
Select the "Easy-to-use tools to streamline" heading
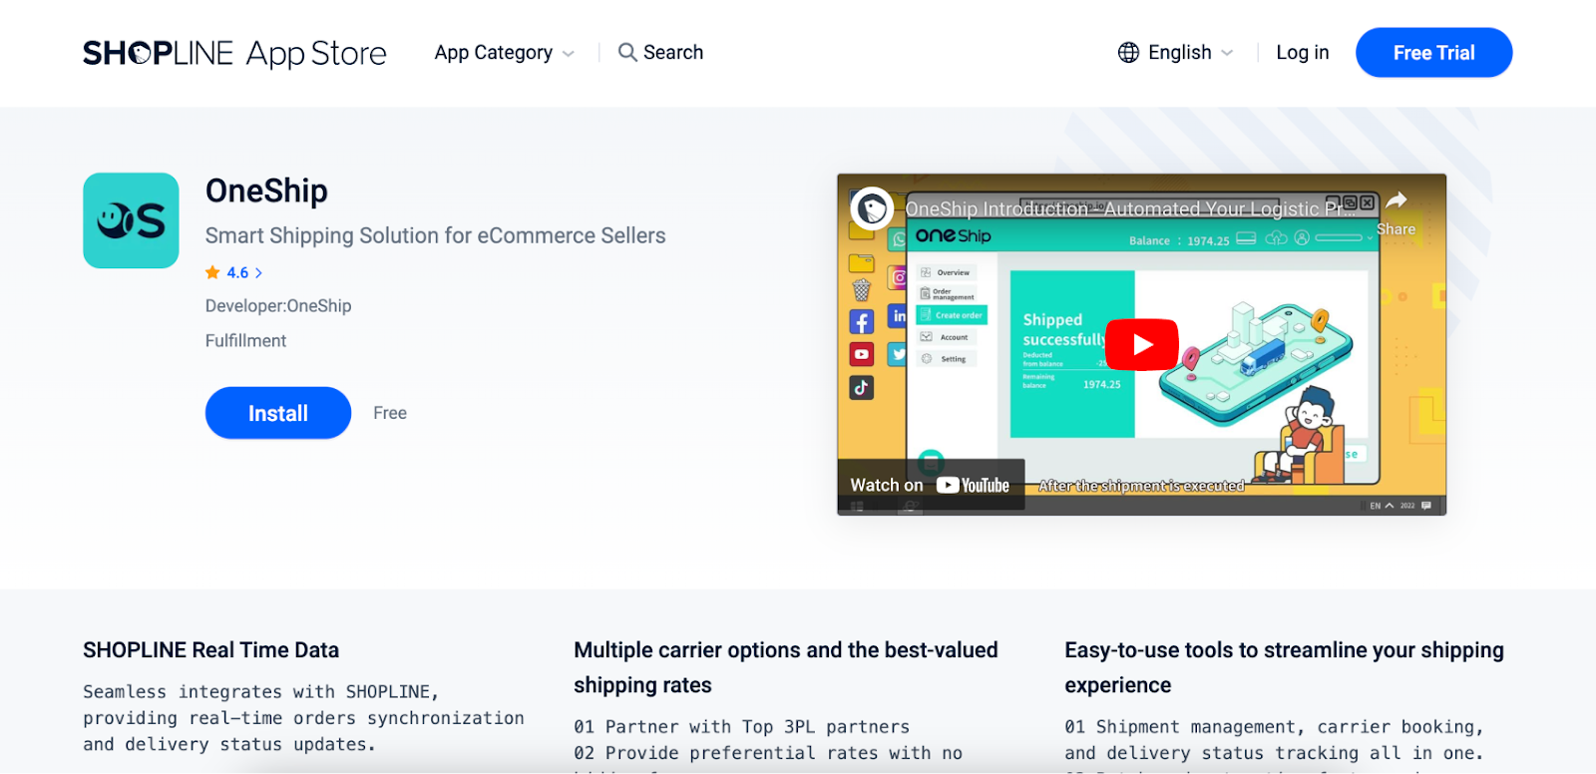tap(1284, 667)
